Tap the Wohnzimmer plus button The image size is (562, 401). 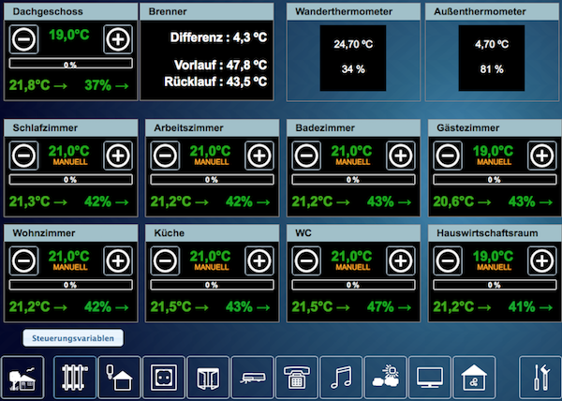coord(118,260)
